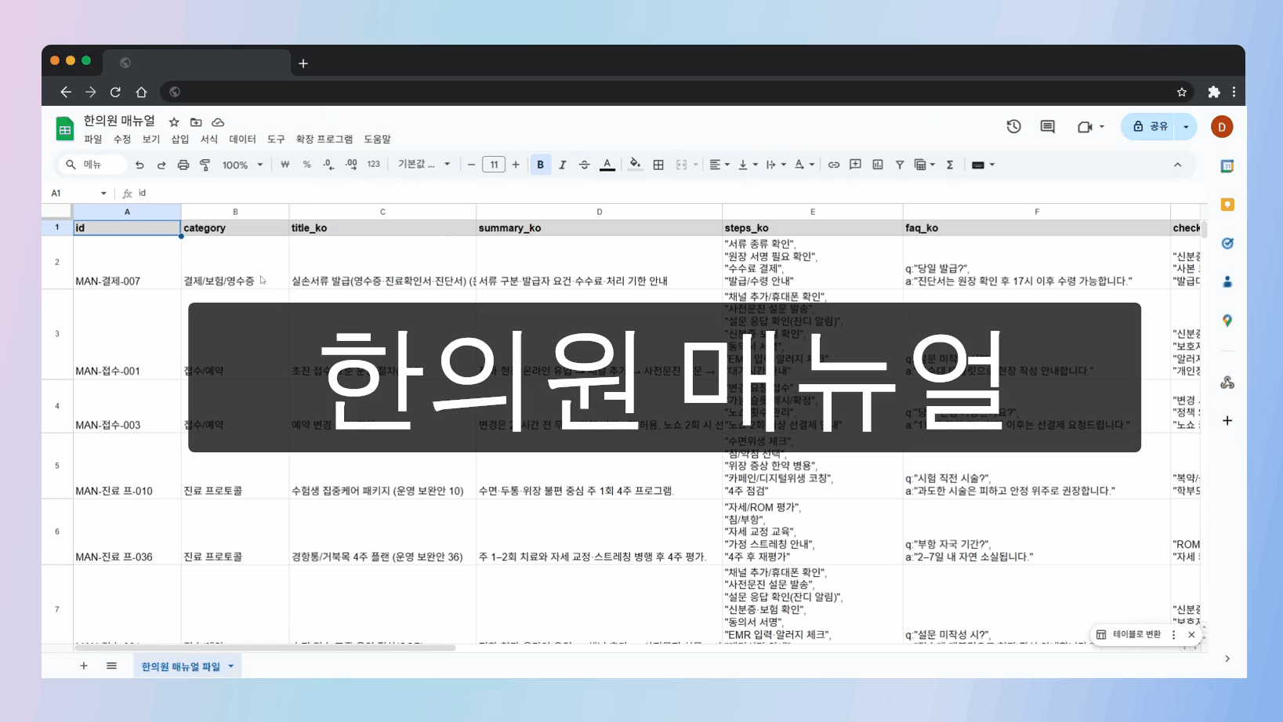Click the create filter icon
Screen dimensions: 1283x722
pos(900,165)
